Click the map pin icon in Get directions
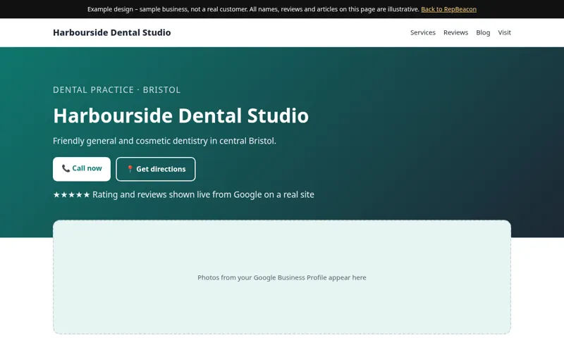Image resolution: width=564 pixels, height=352 pixels. coord(130,169)
